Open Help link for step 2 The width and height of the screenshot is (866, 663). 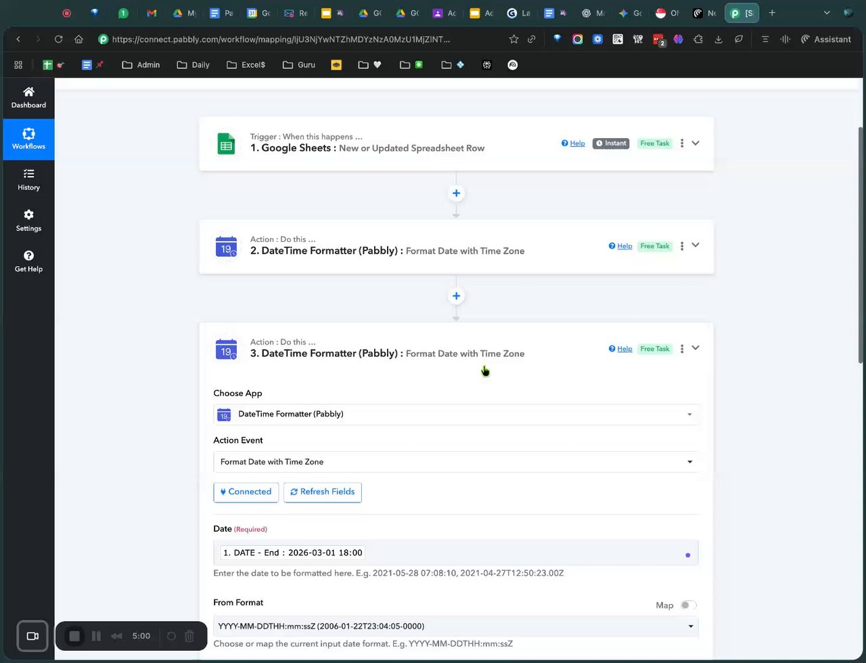[x=620, y=247]
